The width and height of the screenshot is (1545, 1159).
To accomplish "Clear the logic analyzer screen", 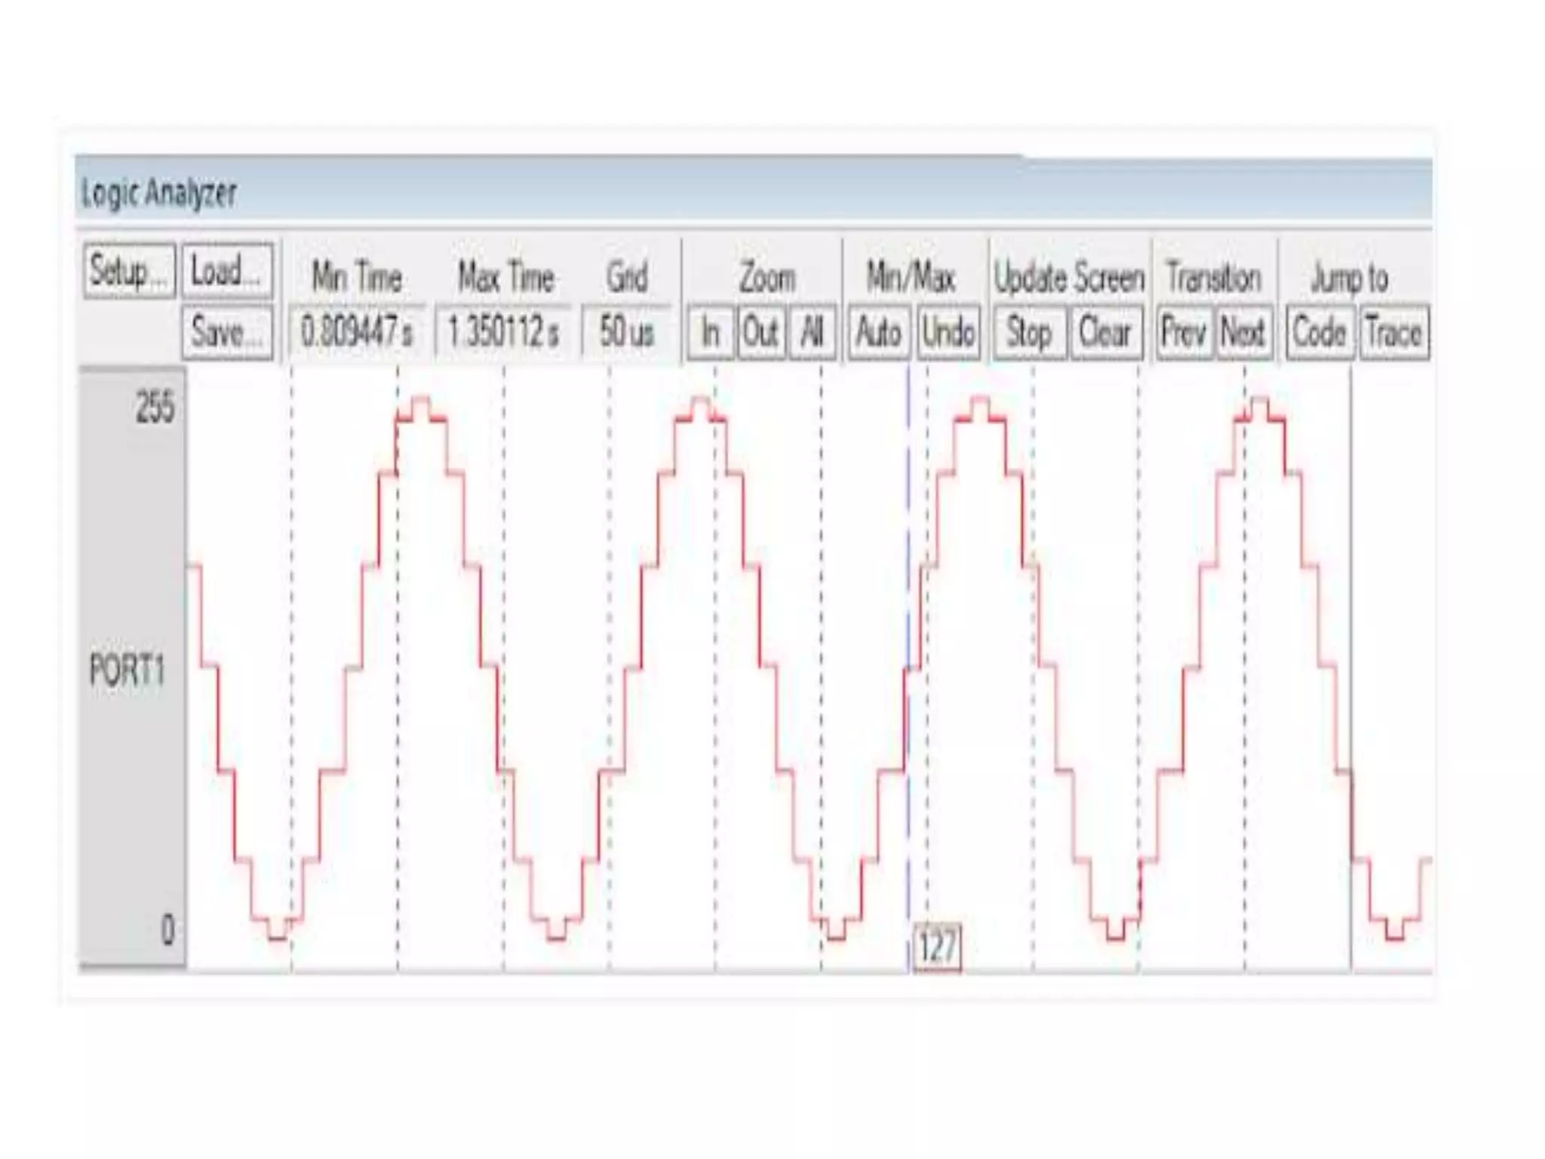I will click(1105, 332).
